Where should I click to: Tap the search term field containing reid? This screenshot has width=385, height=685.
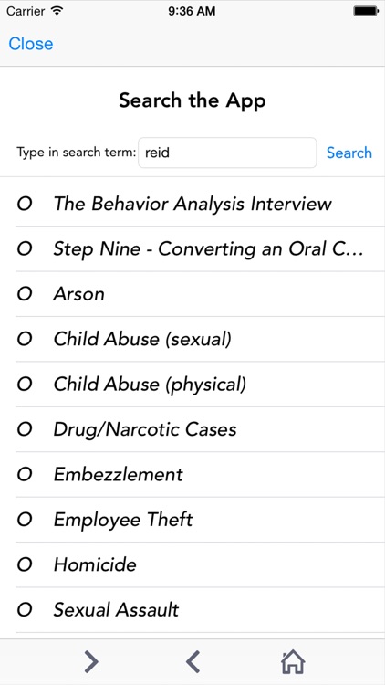point(227,153)
